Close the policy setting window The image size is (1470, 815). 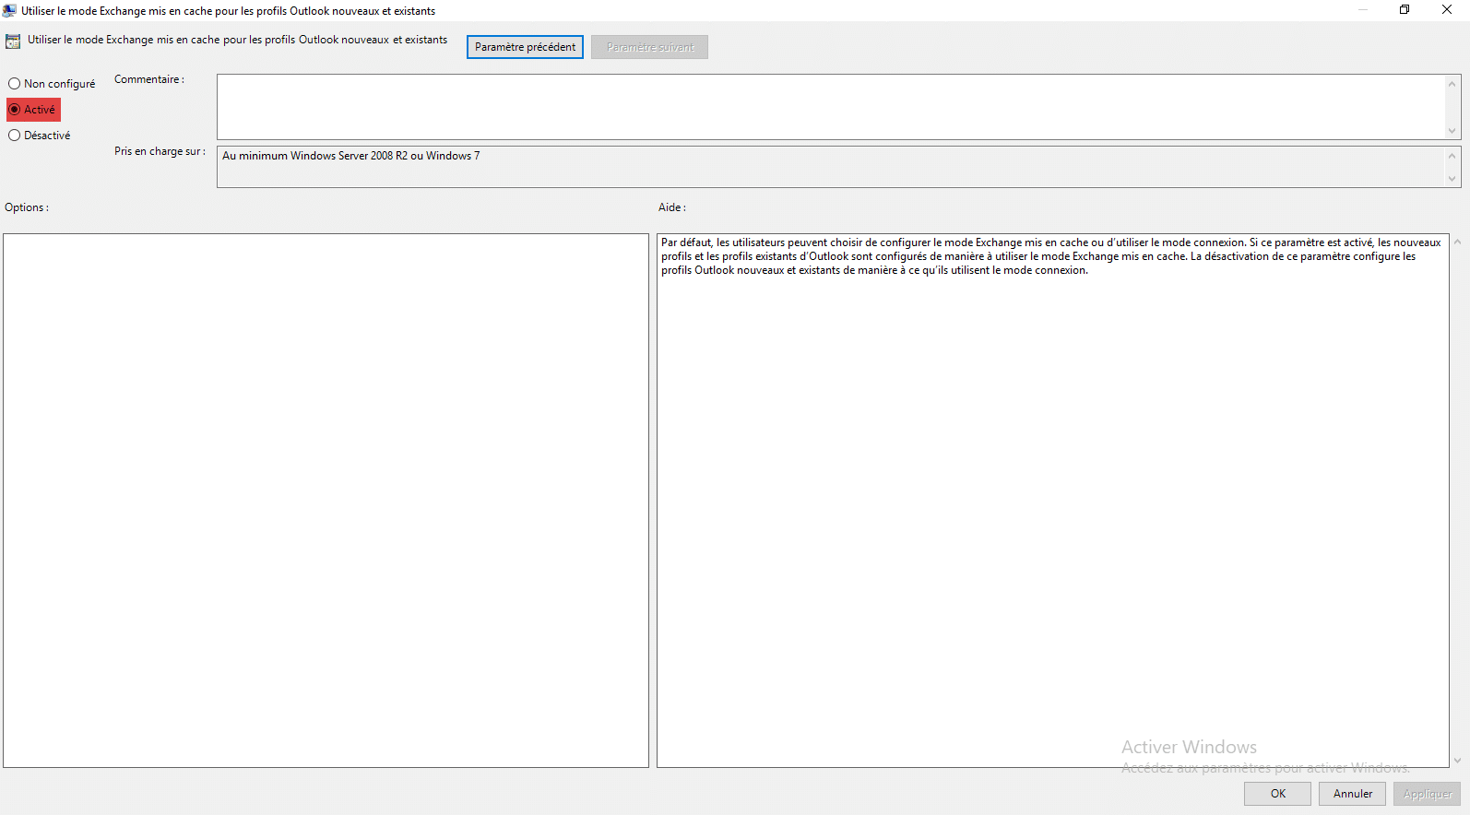tap(1446, 10)
